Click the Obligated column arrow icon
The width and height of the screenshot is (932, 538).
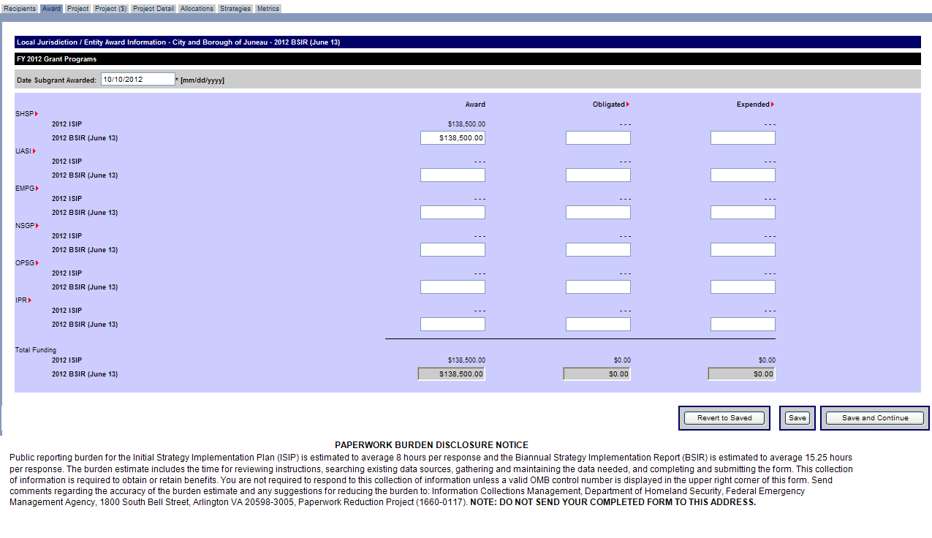628,105
